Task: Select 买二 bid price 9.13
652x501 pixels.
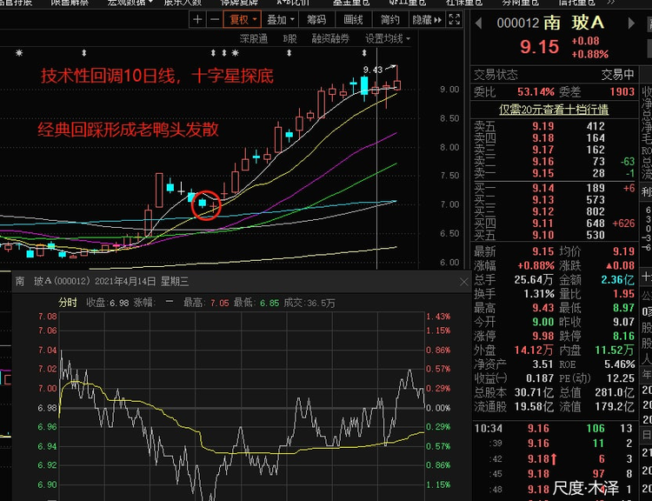Action: [543, 200]
